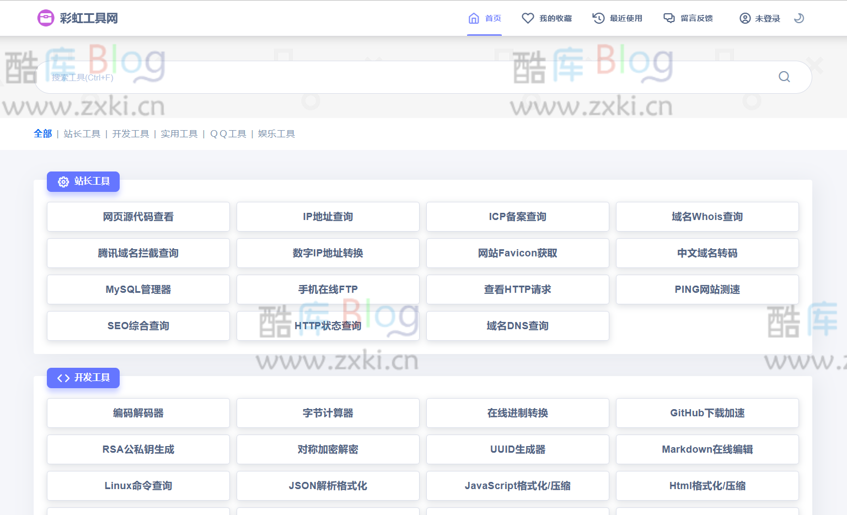The image size is (847, 515).
Task: Select the QQ工具 category
Action: pyautogui.click(x=228, y=133)
